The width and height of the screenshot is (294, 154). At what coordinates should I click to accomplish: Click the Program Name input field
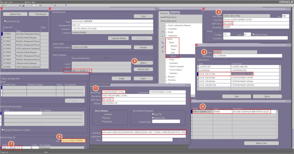[x=166, y=121]
